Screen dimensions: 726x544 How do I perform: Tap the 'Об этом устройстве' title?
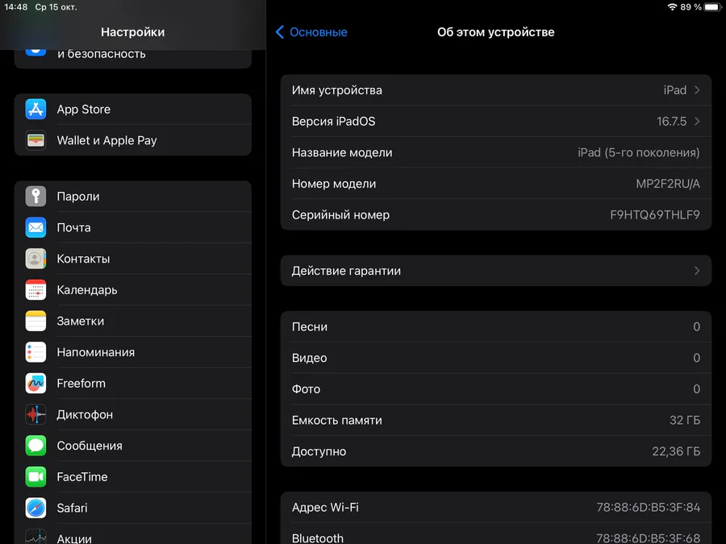(495, 32)
